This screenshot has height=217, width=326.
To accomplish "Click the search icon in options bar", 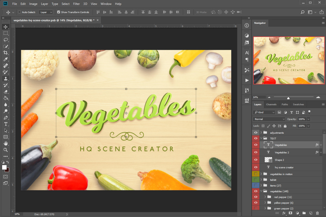I will pyautogui.click(x=302, y=12).
